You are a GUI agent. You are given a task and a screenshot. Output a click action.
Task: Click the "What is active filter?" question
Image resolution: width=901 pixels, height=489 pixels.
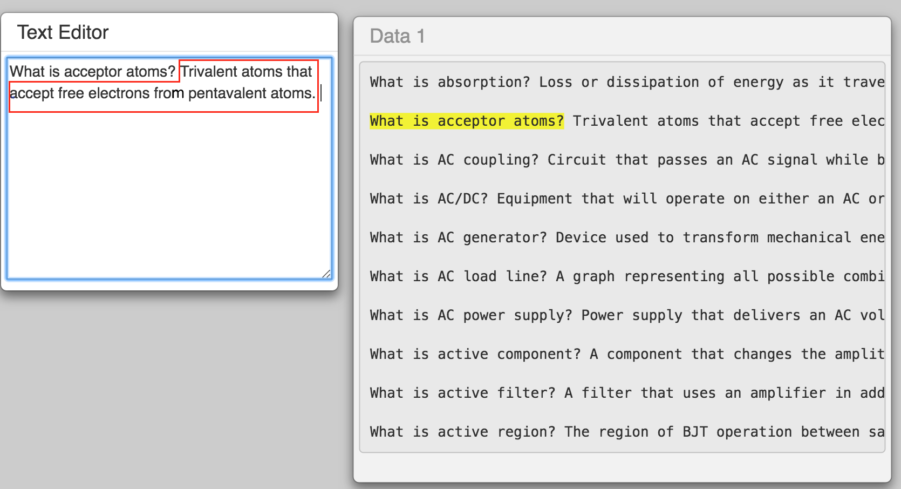tap(462, 393)
